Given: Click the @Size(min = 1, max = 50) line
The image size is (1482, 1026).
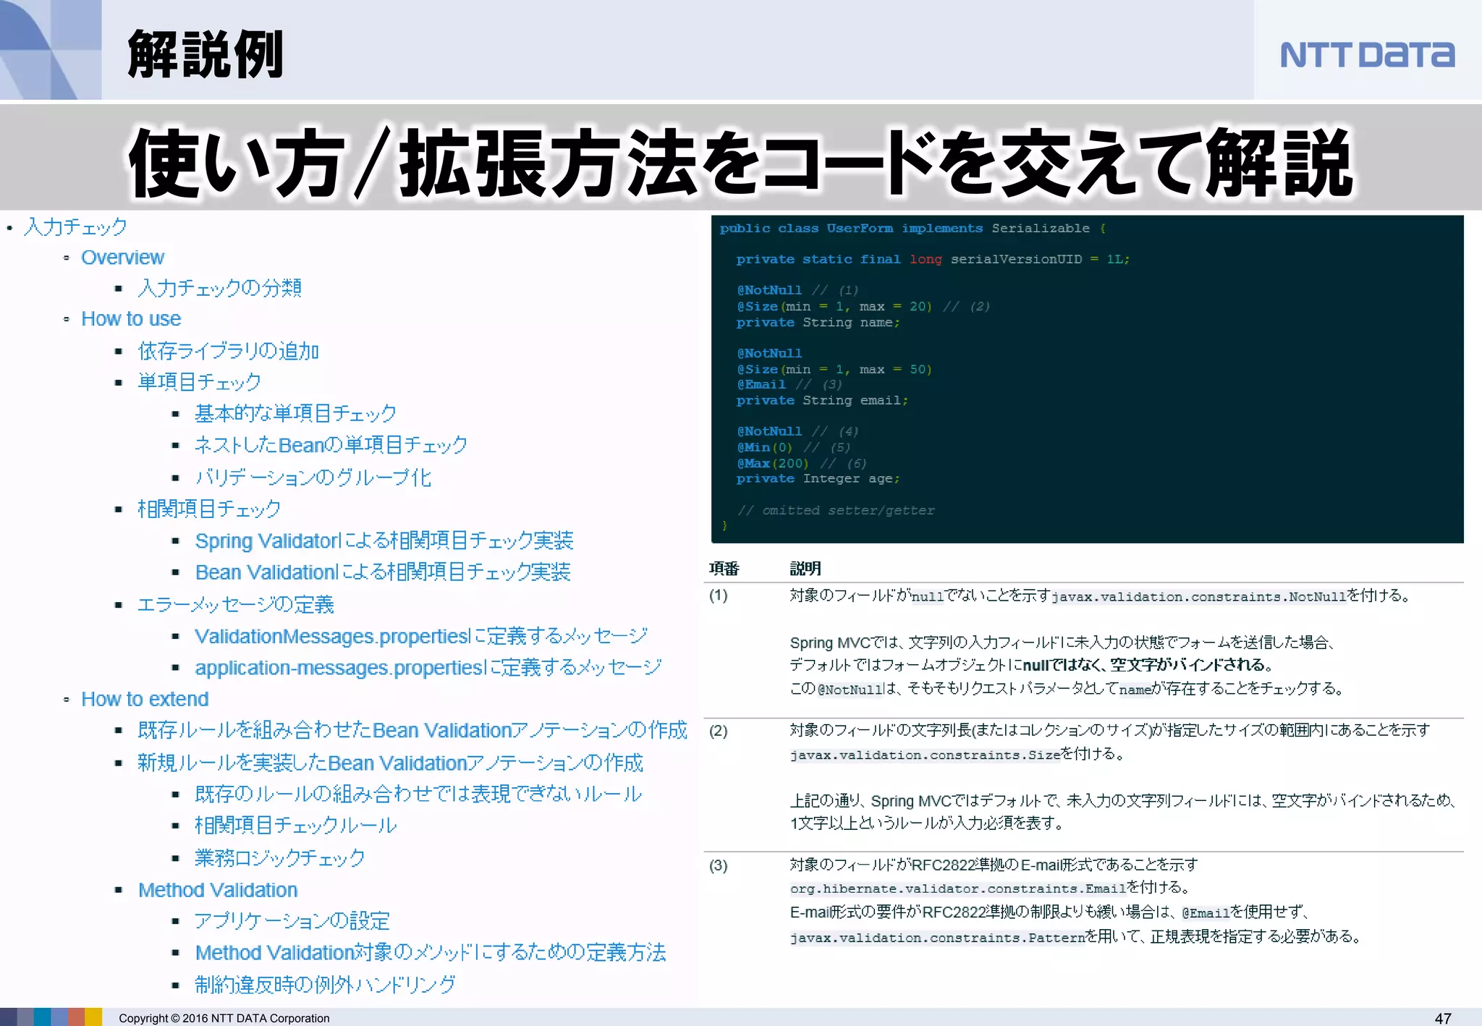Looking at the screenshot, I should pos(834,370).
